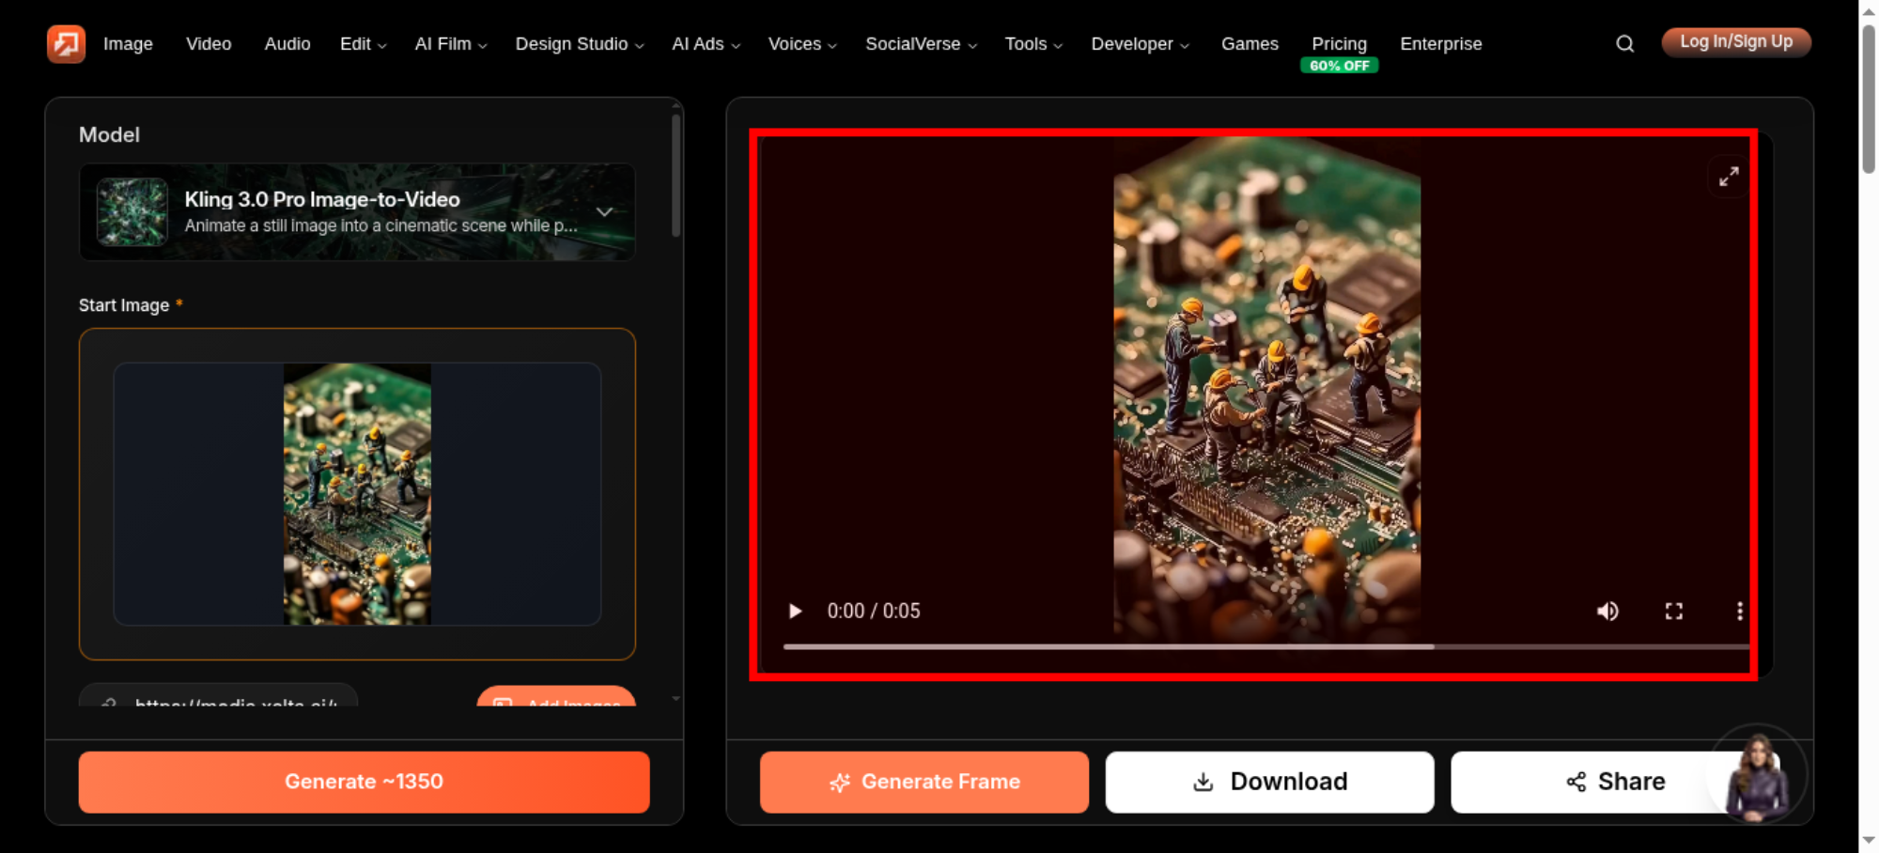Expand the Design Studio menu

click(580, 44)
